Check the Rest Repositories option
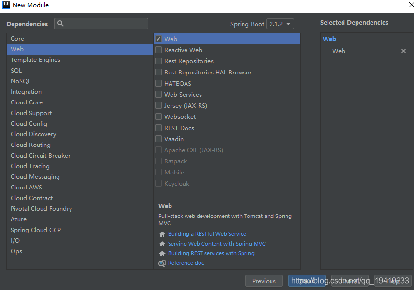 point(158,61)
